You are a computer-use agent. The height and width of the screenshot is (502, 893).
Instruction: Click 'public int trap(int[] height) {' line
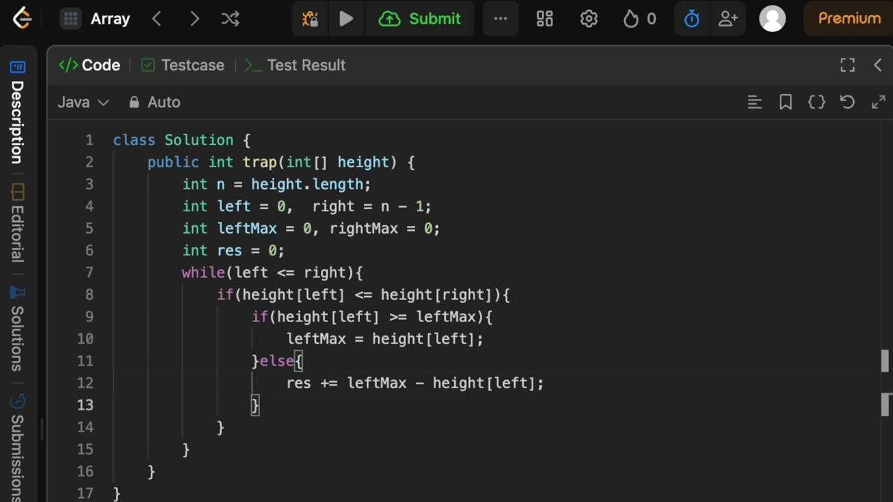281,162
